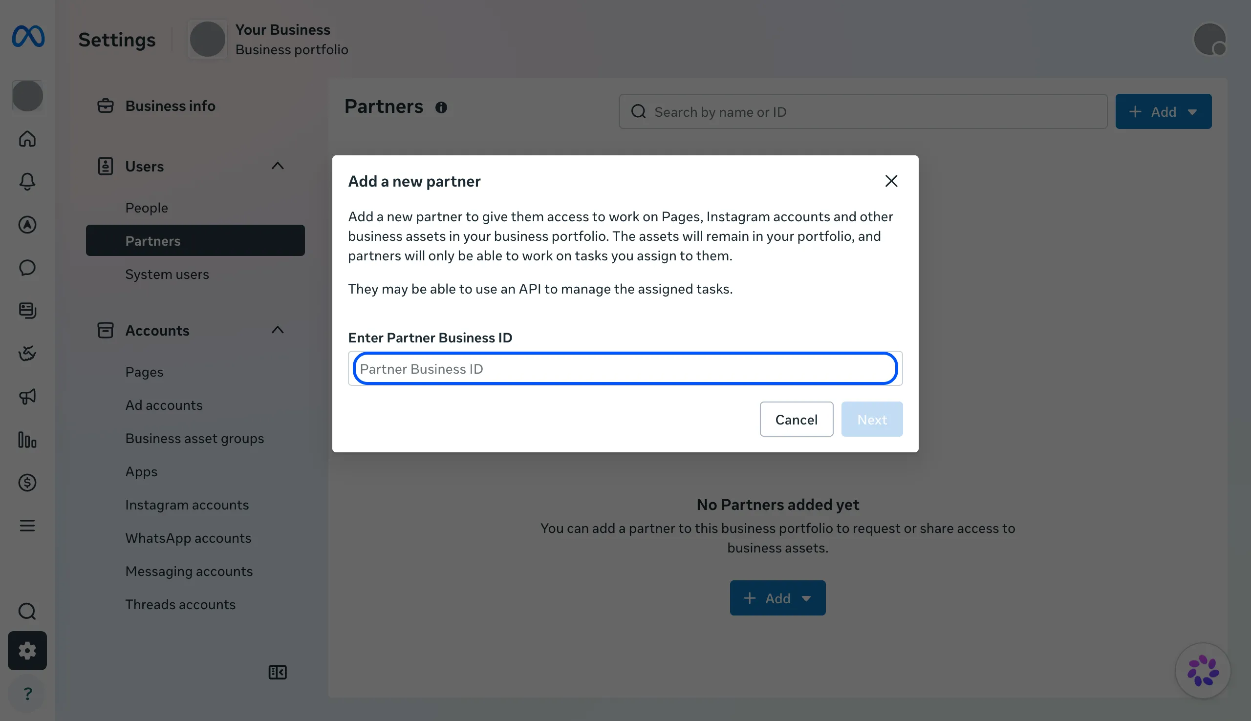
Task: Open the Insights bar chart icon
Action: (x=27, y=439)
